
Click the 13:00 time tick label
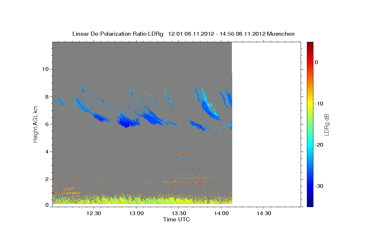tap(136, 213)
